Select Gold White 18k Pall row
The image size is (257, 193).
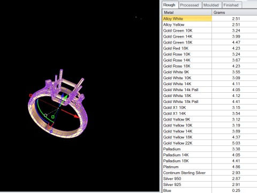click(x=209, y=101)
